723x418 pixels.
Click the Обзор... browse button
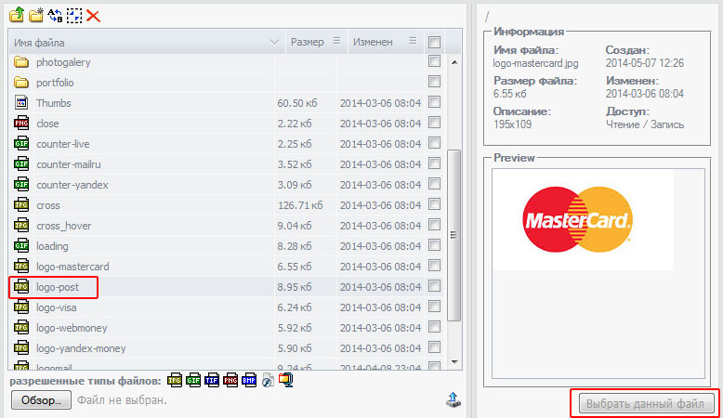41,400
